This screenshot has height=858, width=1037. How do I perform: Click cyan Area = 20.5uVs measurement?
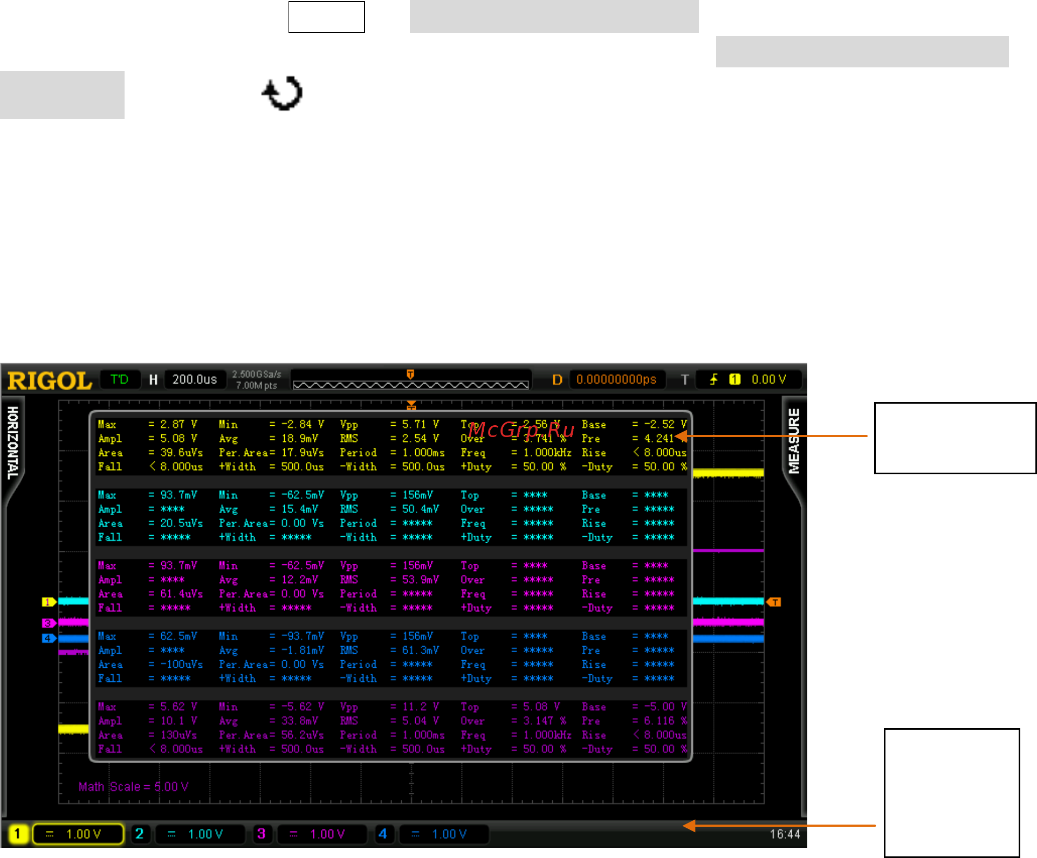point(150,523)
